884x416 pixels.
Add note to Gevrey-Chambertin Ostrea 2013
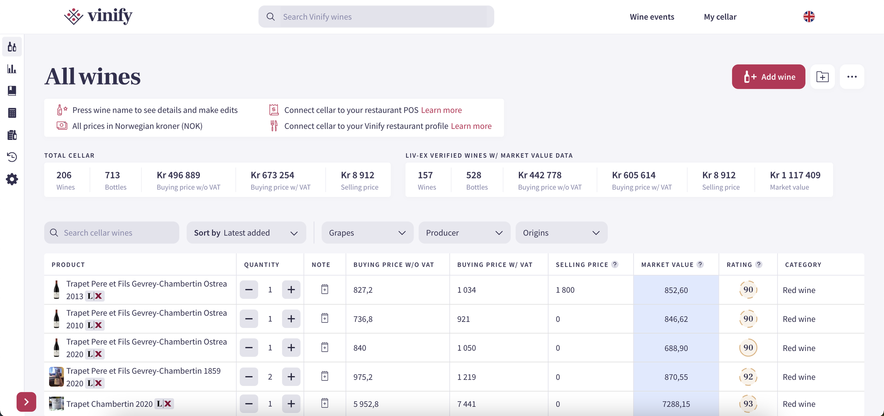(x=325, y=289)
